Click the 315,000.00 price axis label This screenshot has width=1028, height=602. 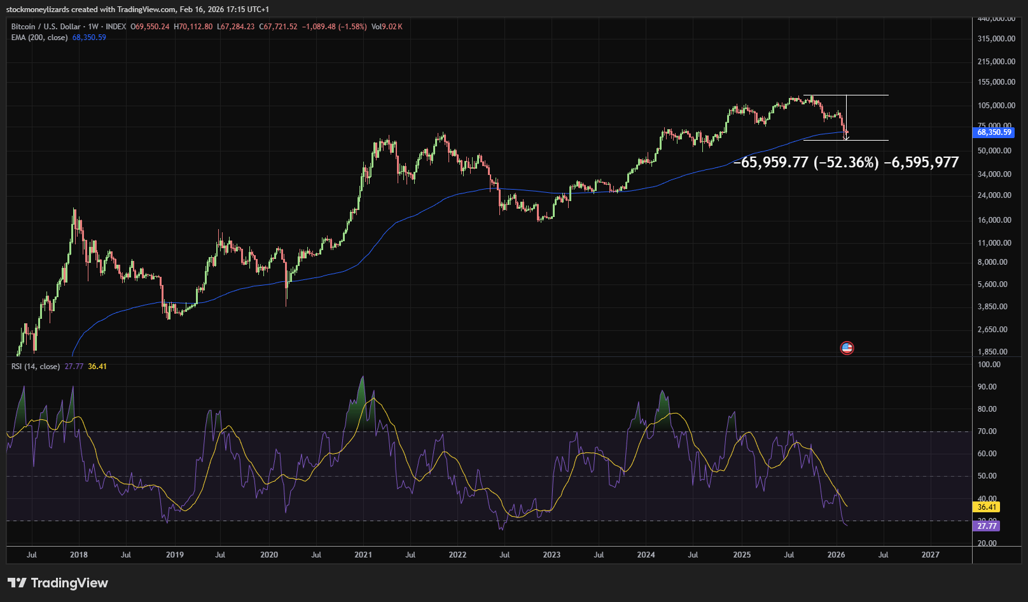click(996, 39)
